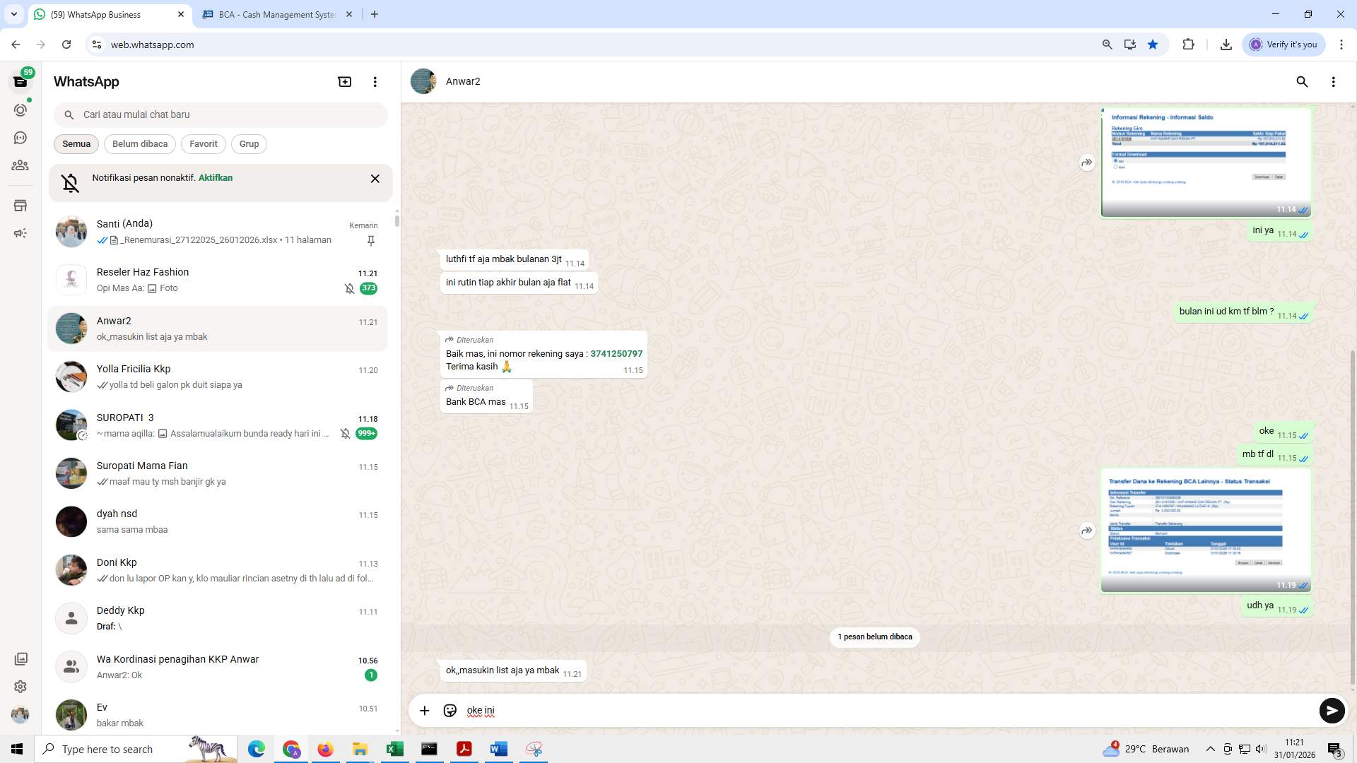Send the typed 'oke ini' message
The image size is (1357, 763).
click(x=1332, y=710)
